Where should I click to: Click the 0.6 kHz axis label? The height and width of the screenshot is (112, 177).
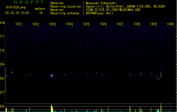coord(2,106)
